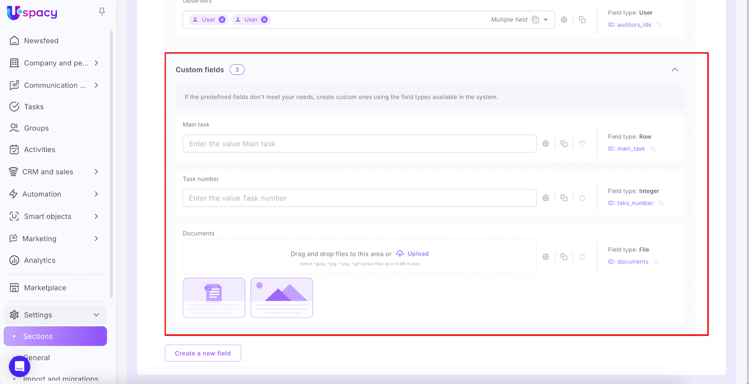The height and width of the screenshot is (384, 749).
Task: Open the chat support bubble
Action: tap(20, 366)
